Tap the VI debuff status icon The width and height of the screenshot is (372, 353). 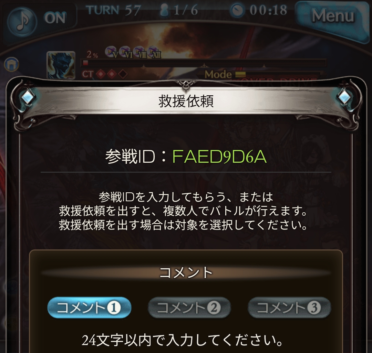click(x=126, y=52)
